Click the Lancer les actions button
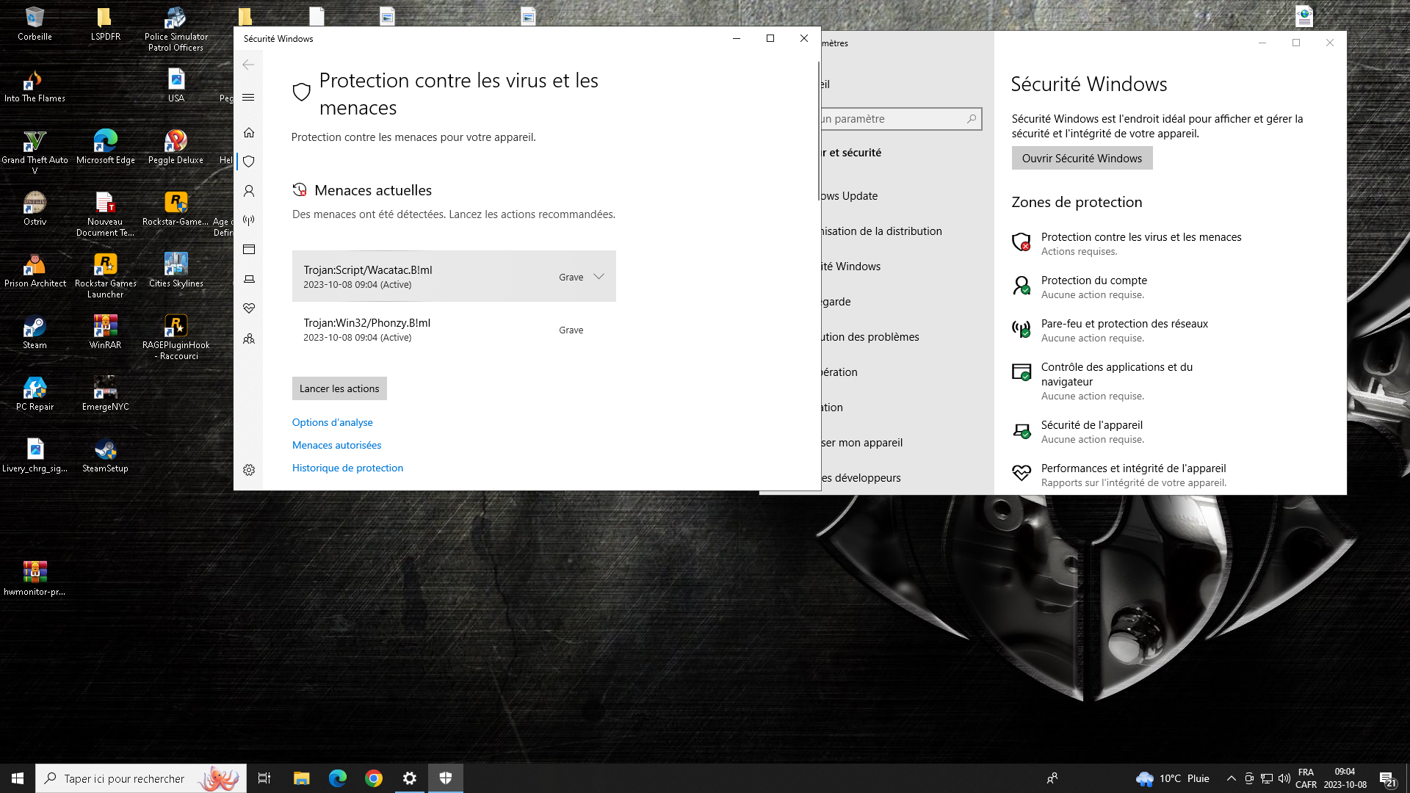 coord(339,388)
